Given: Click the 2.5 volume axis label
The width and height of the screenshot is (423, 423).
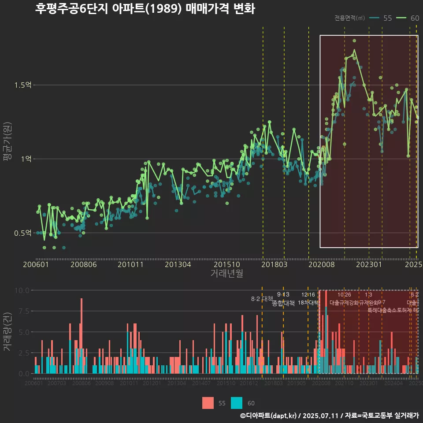Looking at the screenshot, I should point(24,353).
